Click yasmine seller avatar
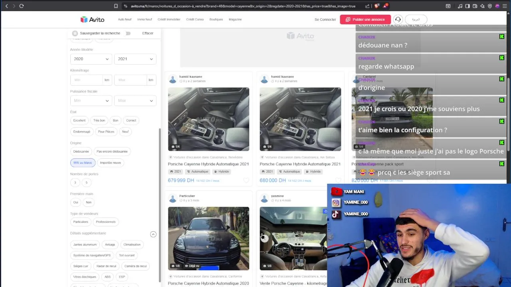 pyautogui.click(x=264, y=198)
